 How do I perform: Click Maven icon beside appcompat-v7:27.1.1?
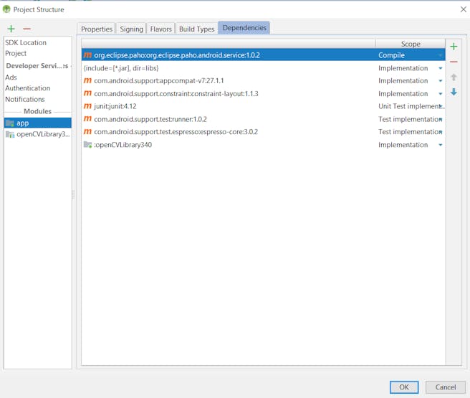click(x=87, y=80)
